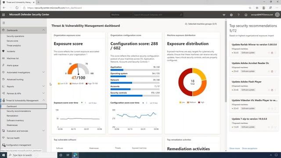Open the hamburger navigation menu in the header
The width and height of the screenshot is (281, 158).
pyautogui.click(x=4, y=14)
